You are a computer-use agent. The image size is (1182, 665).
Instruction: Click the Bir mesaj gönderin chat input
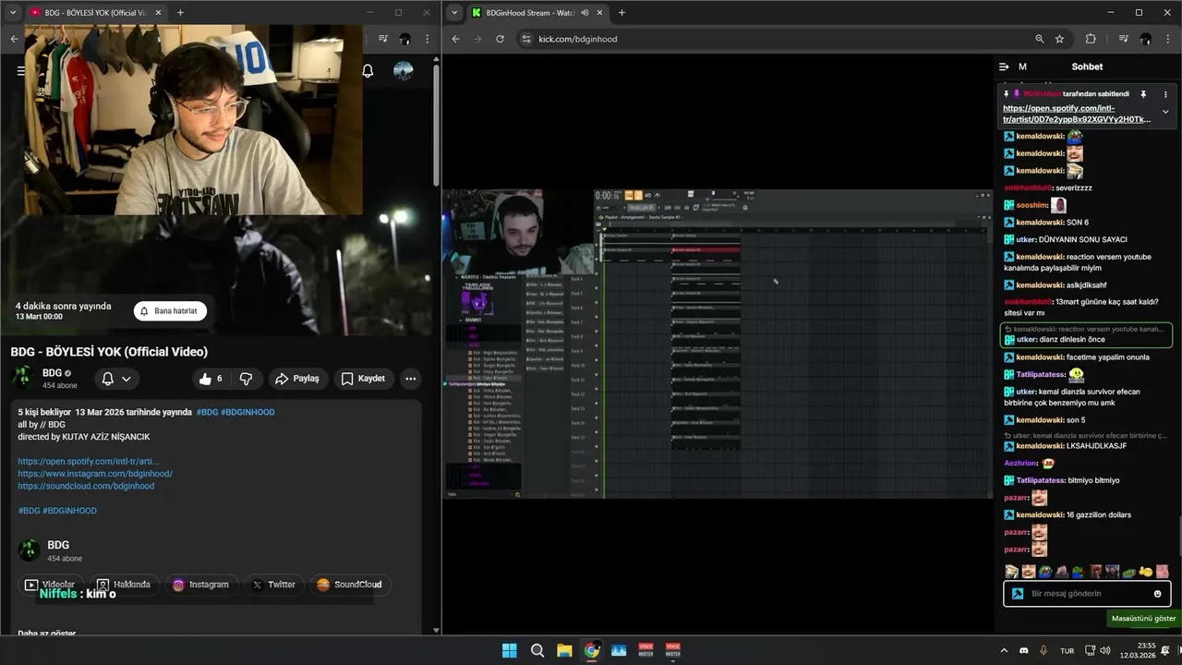pyautogui.click(x=1087, y=594)
